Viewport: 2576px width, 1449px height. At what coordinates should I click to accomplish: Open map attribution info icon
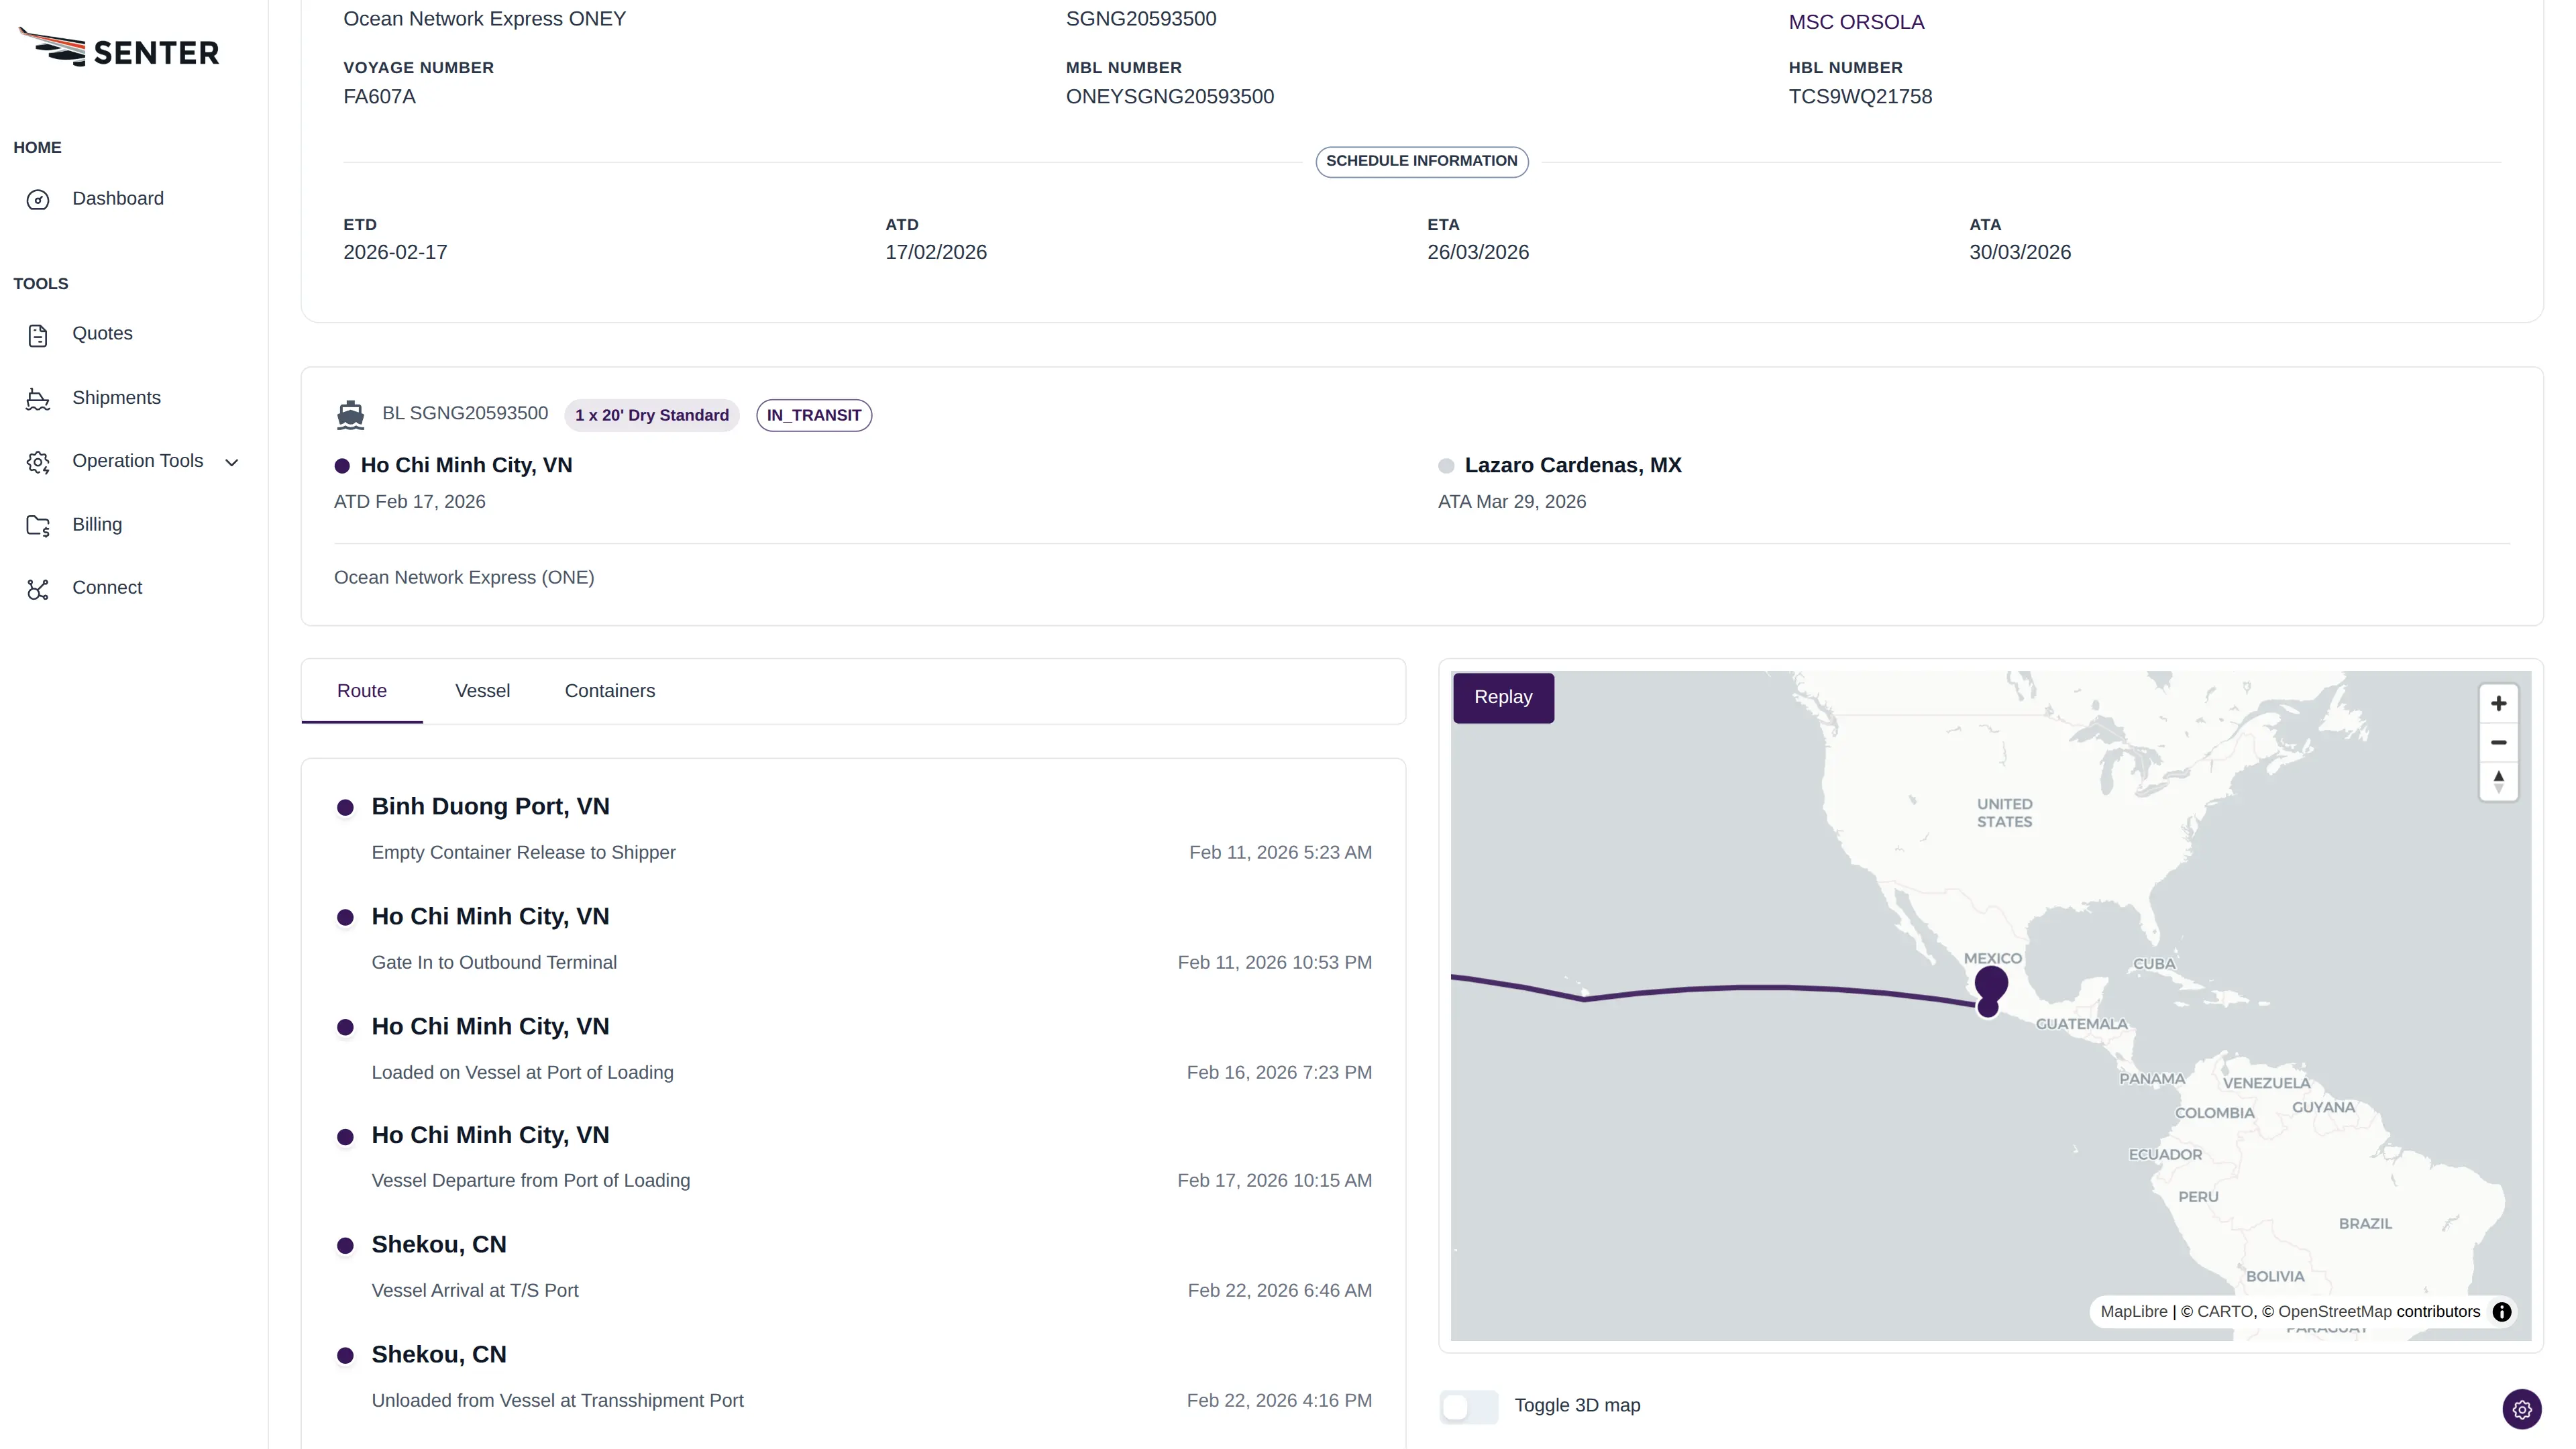[x=2502, y=1312]
